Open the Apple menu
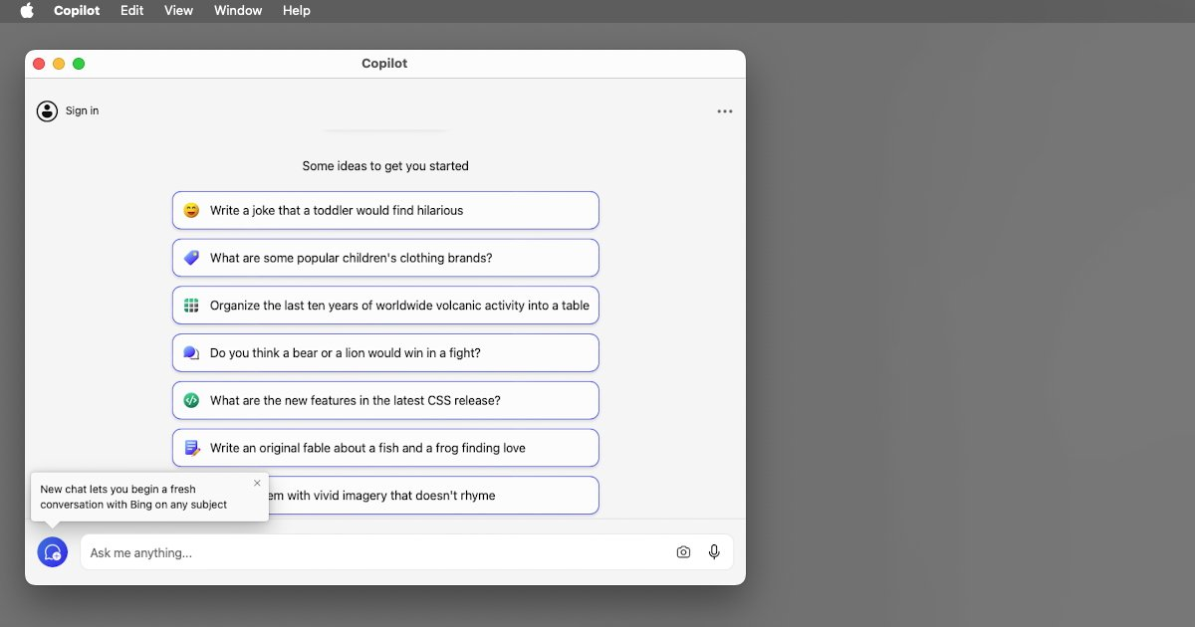The width and height of the screenshot is (1195, 627). 27,10
